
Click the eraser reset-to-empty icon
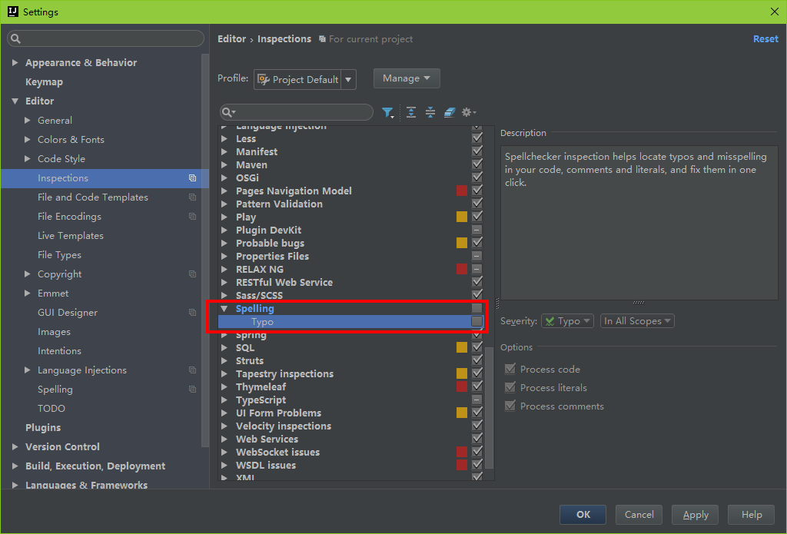[x=450, y=113]
